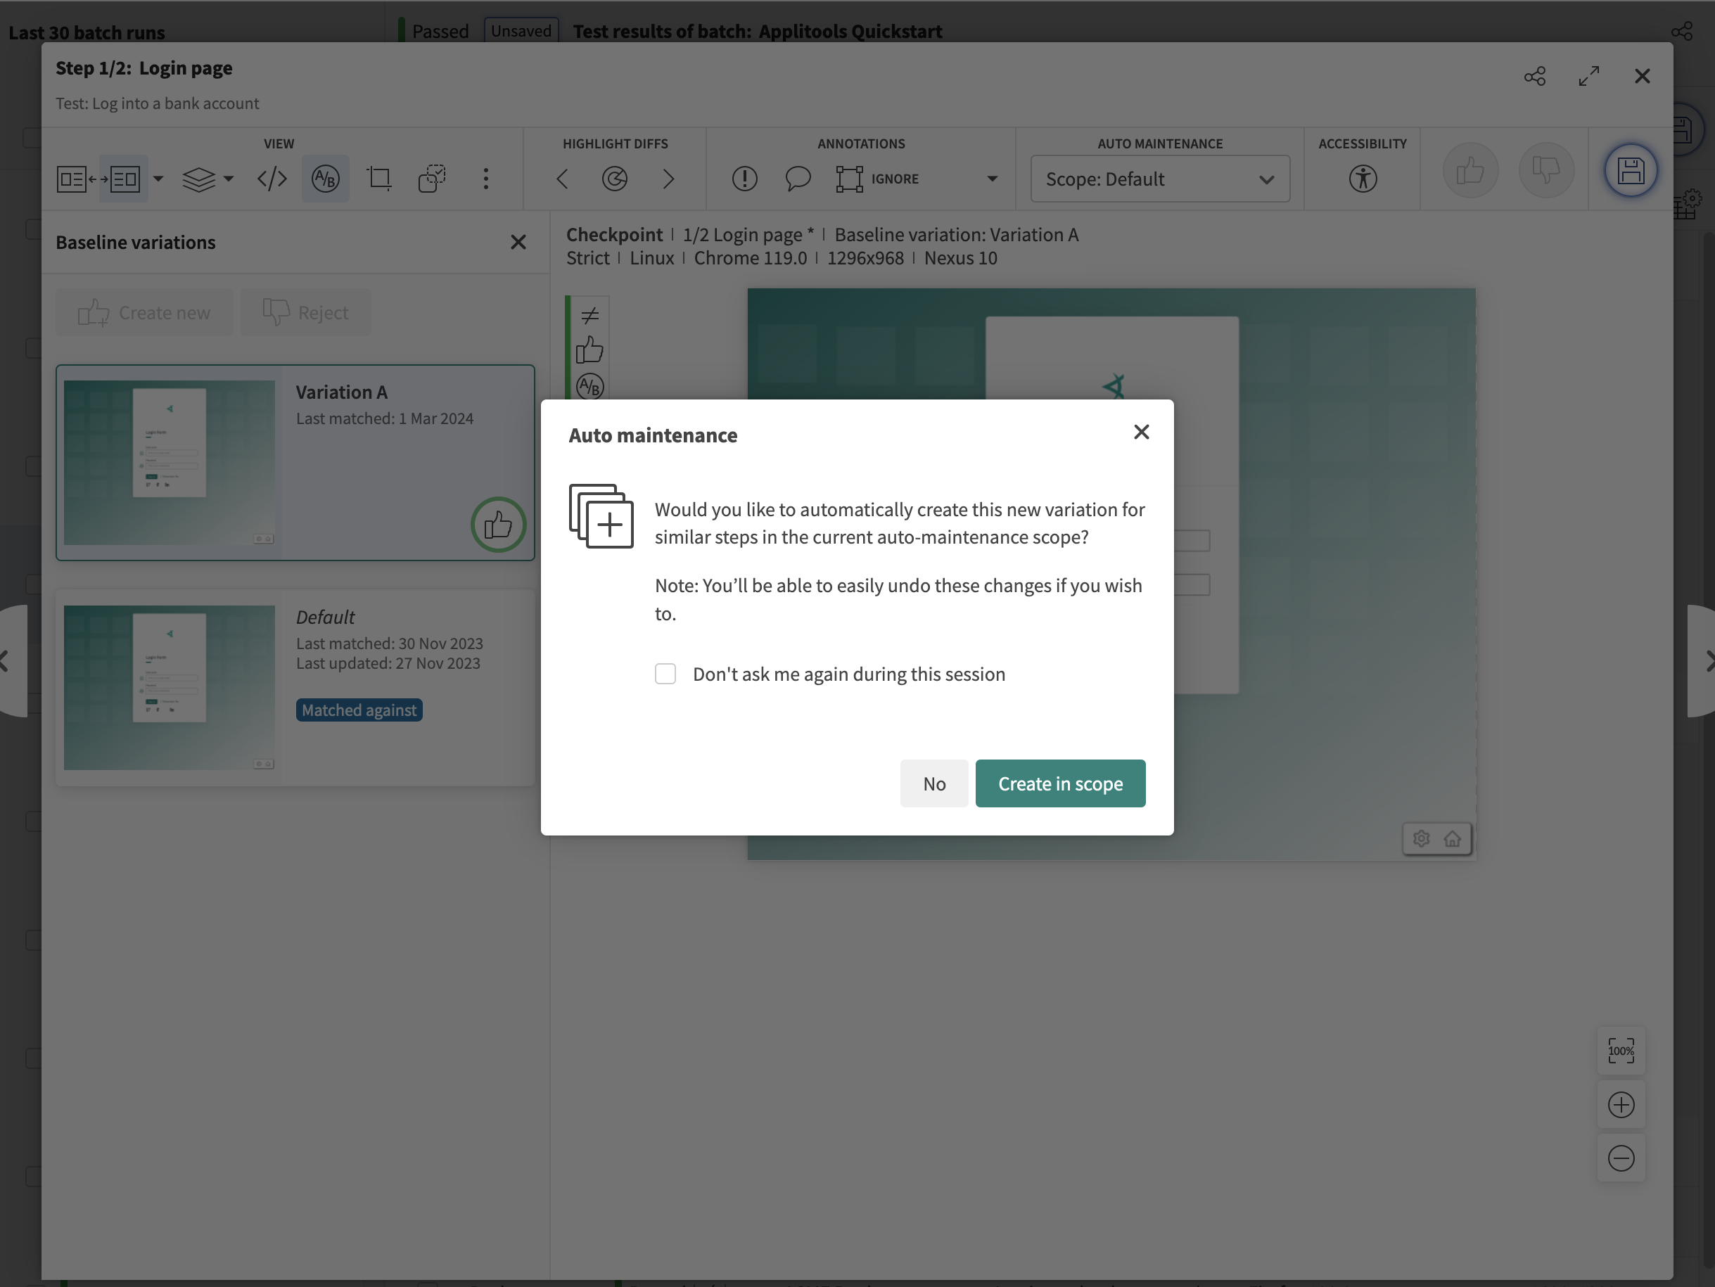The width and height of the screenshot is (1715, 1287).
Task: Click the zoom in plus control
Action: [x=1621, y=1105]
